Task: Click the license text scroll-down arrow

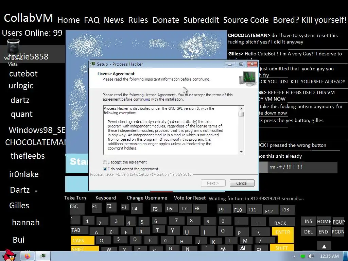Action: point(241,152)
